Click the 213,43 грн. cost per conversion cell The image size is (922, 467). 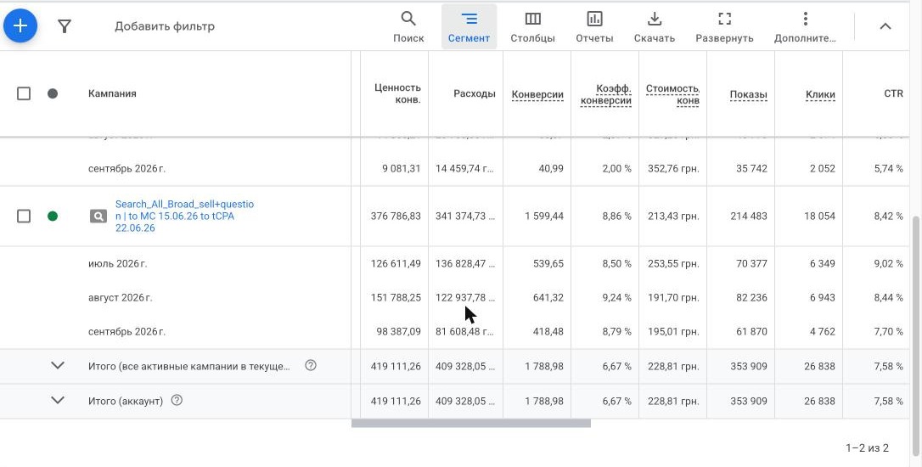coord(672,216)
